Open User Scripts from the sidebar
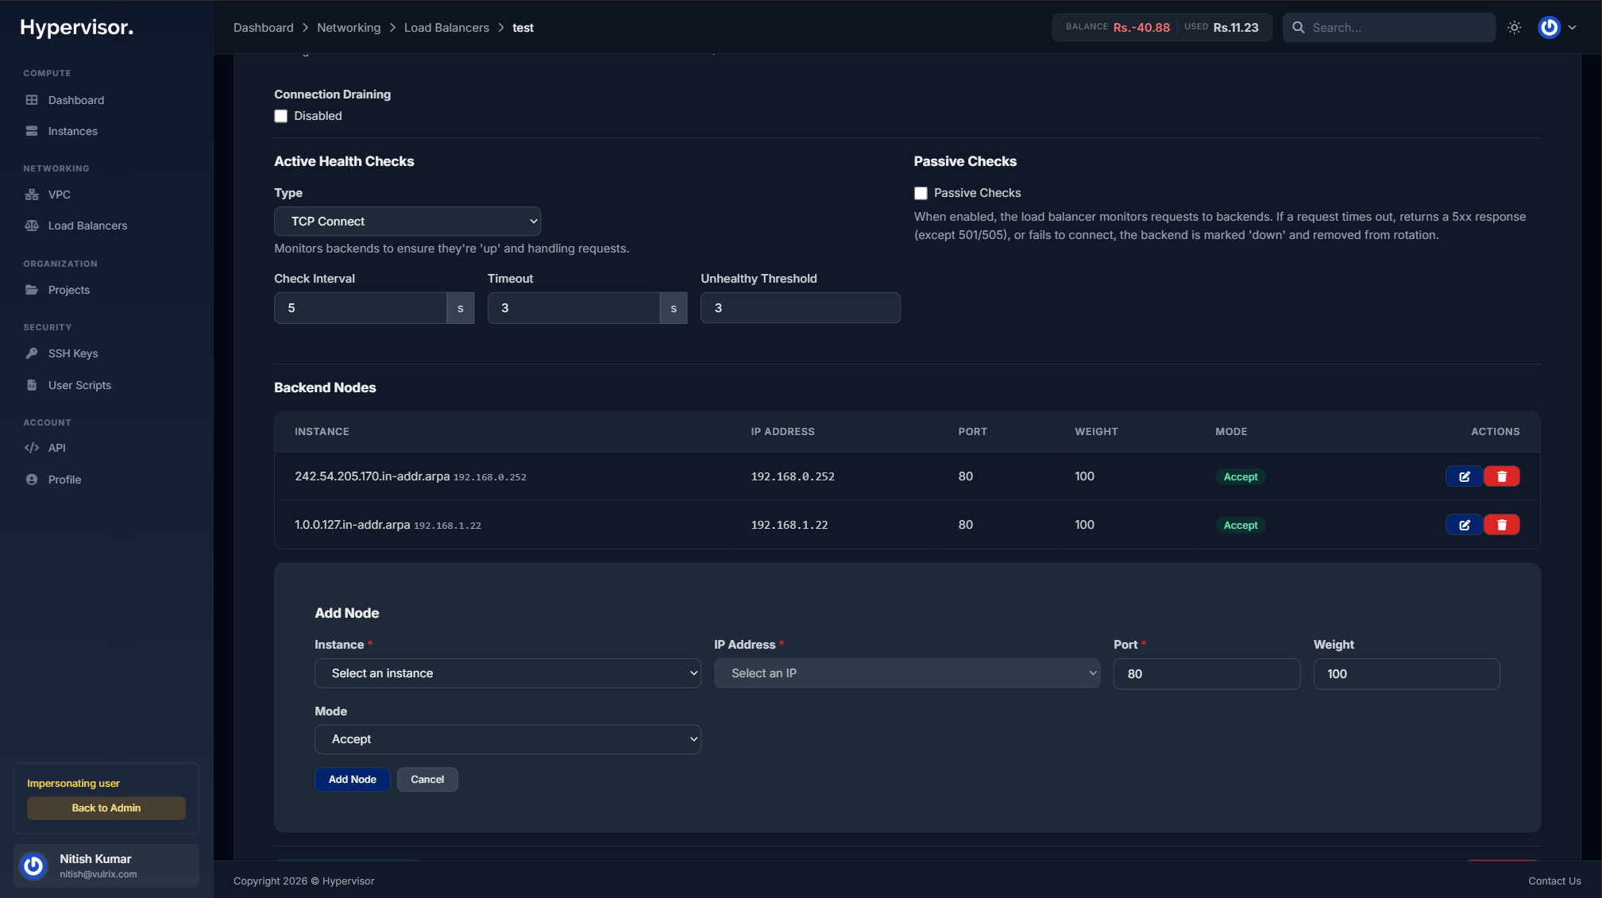This screenshot has height=898, width=1602. click(79, 384)
